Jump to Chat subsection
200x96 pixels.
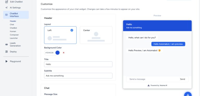point(12,24)
